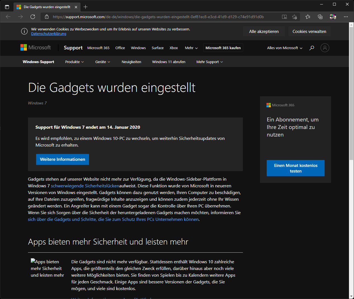The width and height of the screenshot is (354, 299).
Task: Open Neuigkeiten in sub navigation
Action: click(131, 62)
